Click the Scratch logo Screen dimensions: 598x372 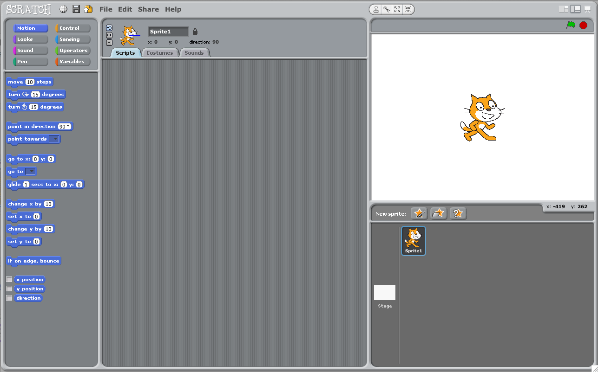click(x=29, y=9)
